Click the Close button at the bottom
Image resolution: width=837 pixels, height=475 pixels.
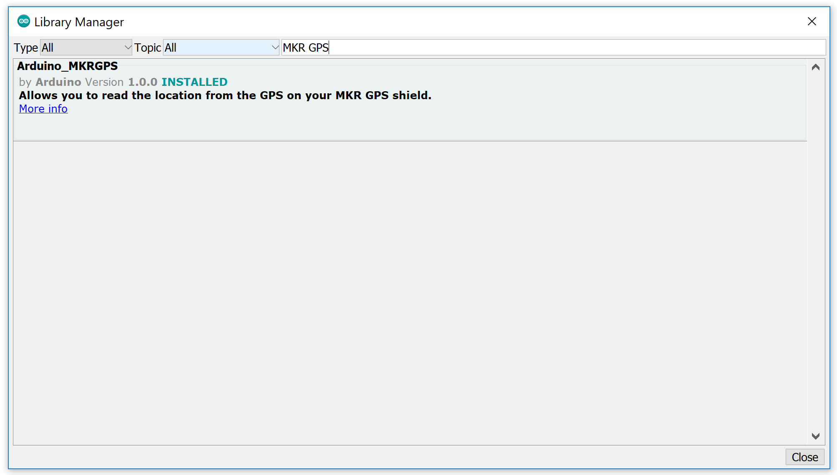click(x=805, y=457)
